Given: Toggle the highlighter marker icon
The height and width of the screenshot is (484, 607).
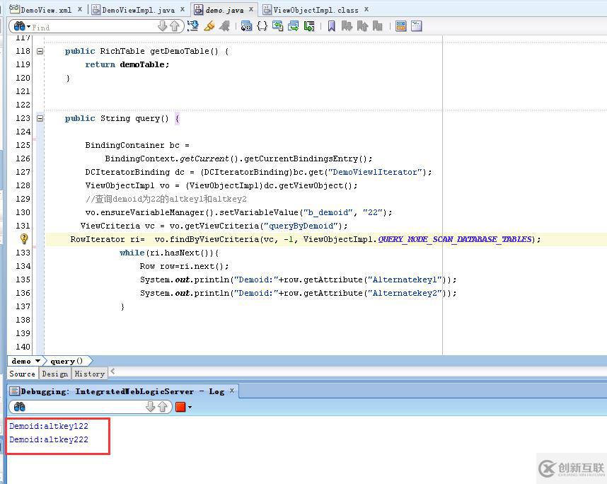Looking at the screenshot, I should [x=209, y=26].
